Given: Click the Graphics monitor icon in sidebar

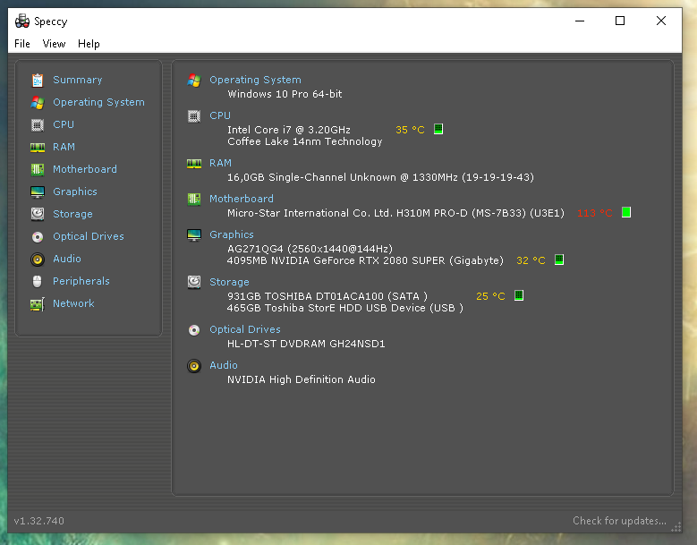Looking at the screenshot, I should pyautogui.click(x=38, y=192).
